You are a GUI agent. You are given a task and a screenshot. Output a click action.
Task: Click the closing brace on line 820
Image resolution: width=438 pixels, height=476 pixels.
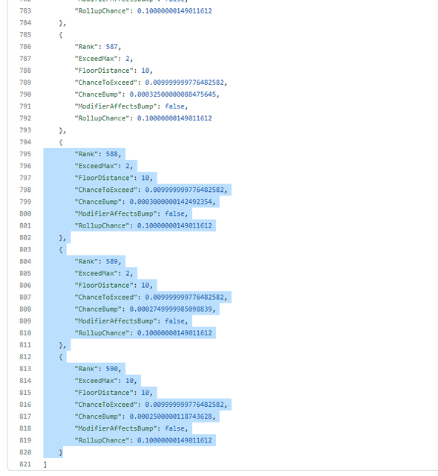(x=61, y=452)
